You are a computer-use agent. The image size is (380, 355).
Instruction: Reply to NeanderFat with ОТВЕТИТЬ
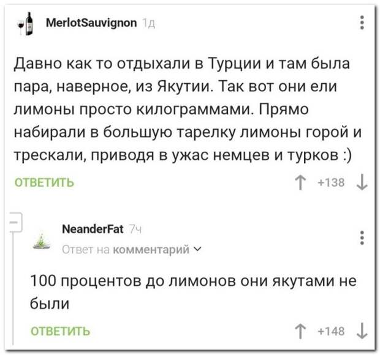click(60, 331)
